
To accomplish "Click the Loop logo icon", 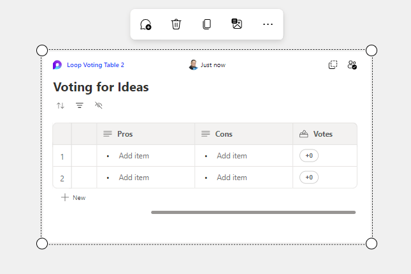I will [x=57, y=65].
